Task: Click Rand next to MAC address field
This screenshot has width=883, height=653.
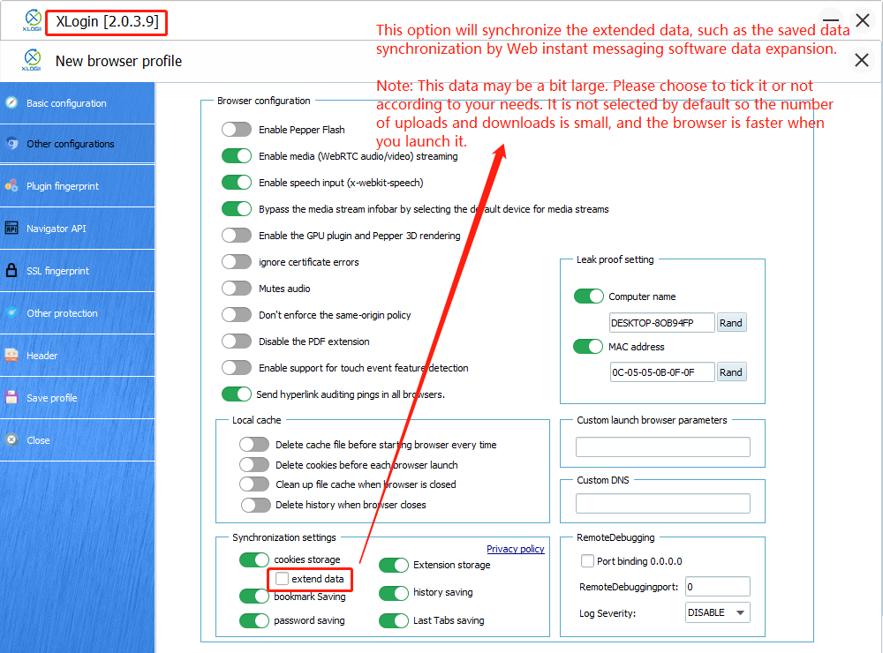Action: point(731,372)
